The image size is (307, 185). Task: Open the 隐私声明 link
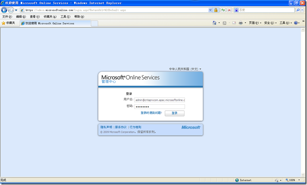pyautogui.click(x=106, y=127)
